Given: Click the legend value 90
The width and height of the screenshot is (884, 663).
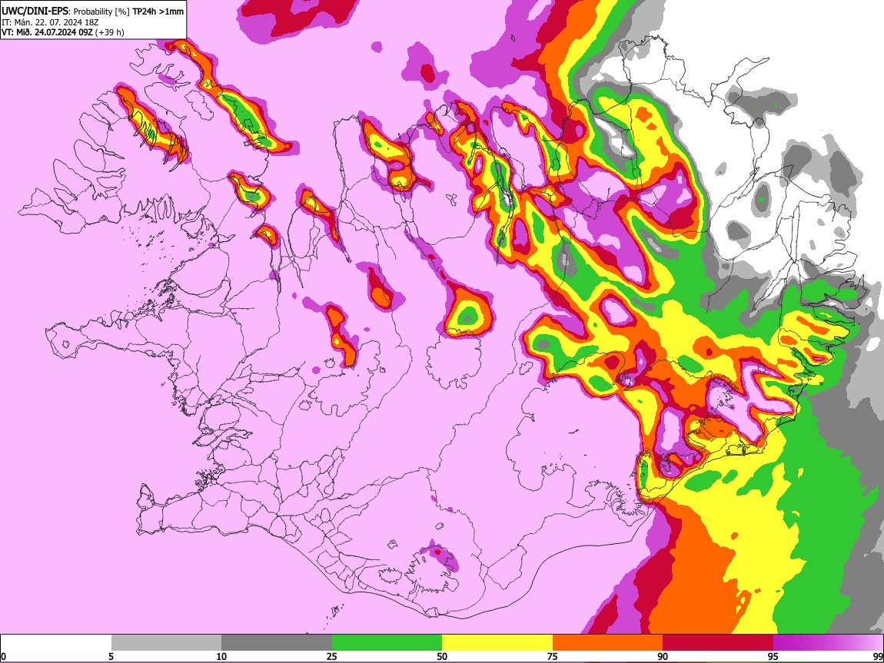Looking at the screenshot, I should [663, 656].
